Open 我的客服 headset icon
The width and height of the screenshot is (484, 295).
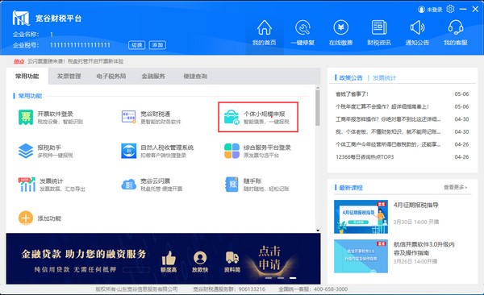coord(456,27)
